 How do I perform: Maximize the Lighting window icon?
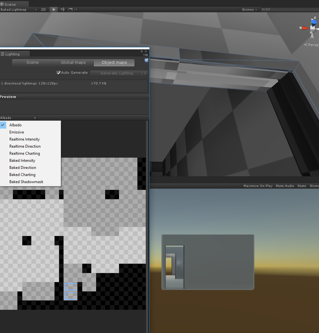142,51
